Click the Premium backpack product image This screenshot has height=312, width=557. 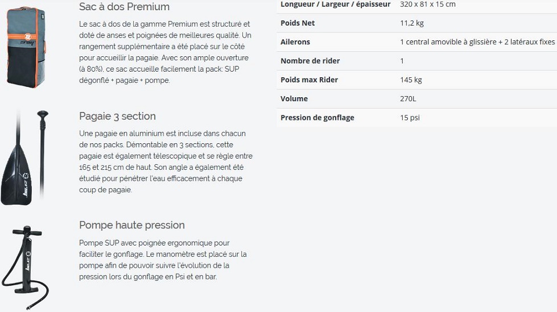pyautogui.click(x=26, y=47)
